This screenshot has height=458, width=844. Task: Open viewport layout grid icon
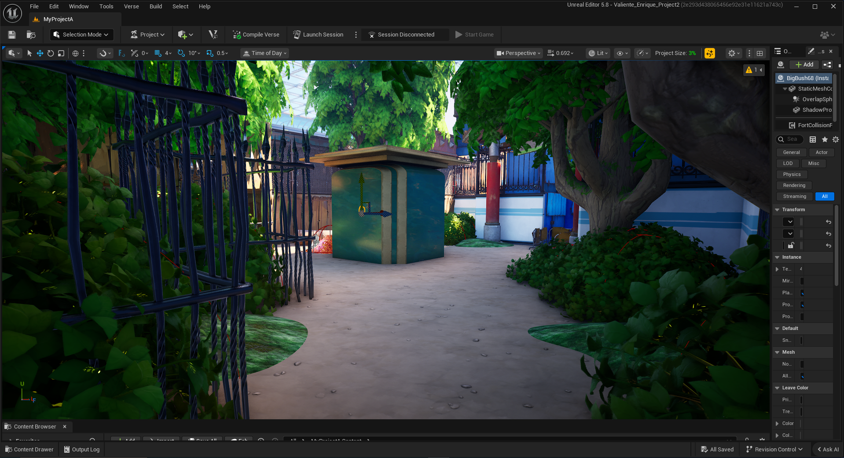tap(760, 53)
